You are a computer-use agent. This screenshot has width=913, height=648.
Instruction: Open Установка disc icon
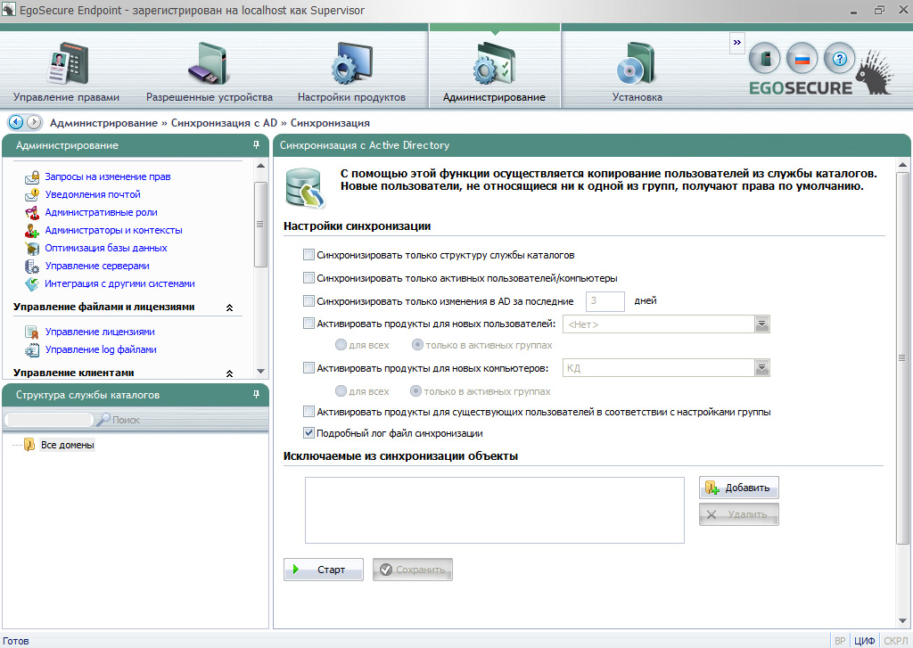pyautogui.click(x=637, y=63)
